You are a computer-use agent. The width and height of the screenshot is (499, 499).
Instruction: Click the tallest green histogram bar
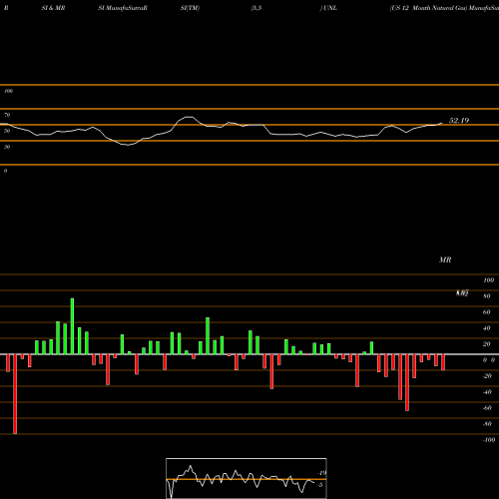72,326
